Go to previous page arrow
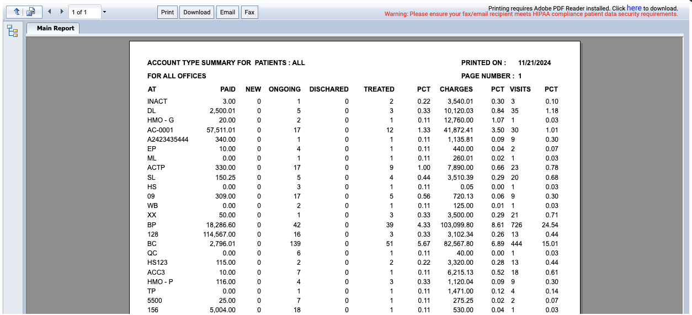692x315 pixels. [50, 12]
